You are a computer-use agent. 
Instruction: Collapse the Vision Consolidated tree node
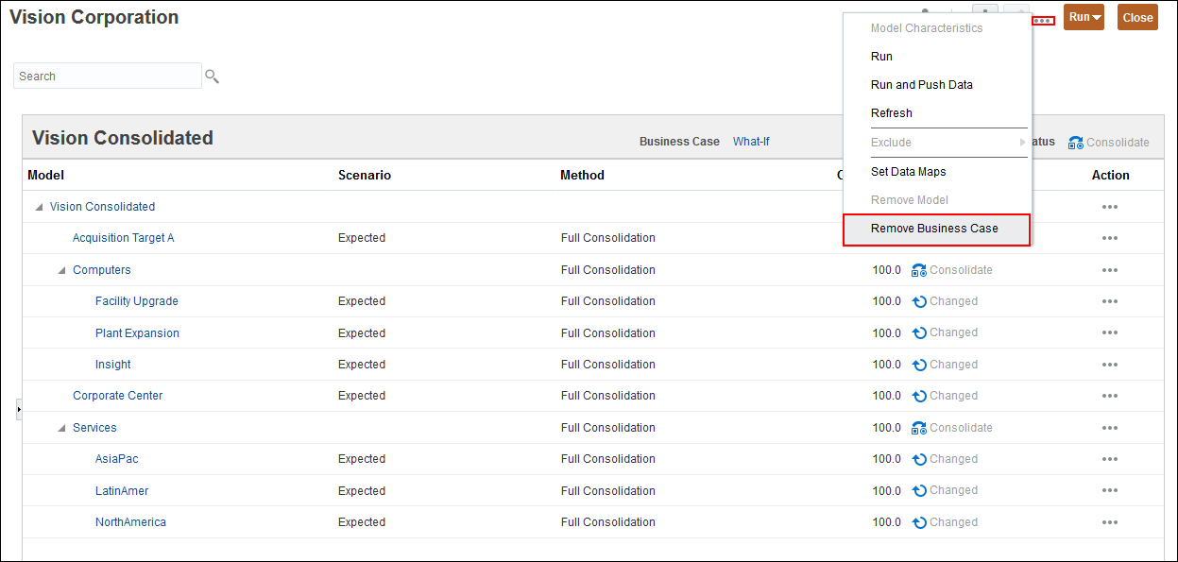point(39,206)
